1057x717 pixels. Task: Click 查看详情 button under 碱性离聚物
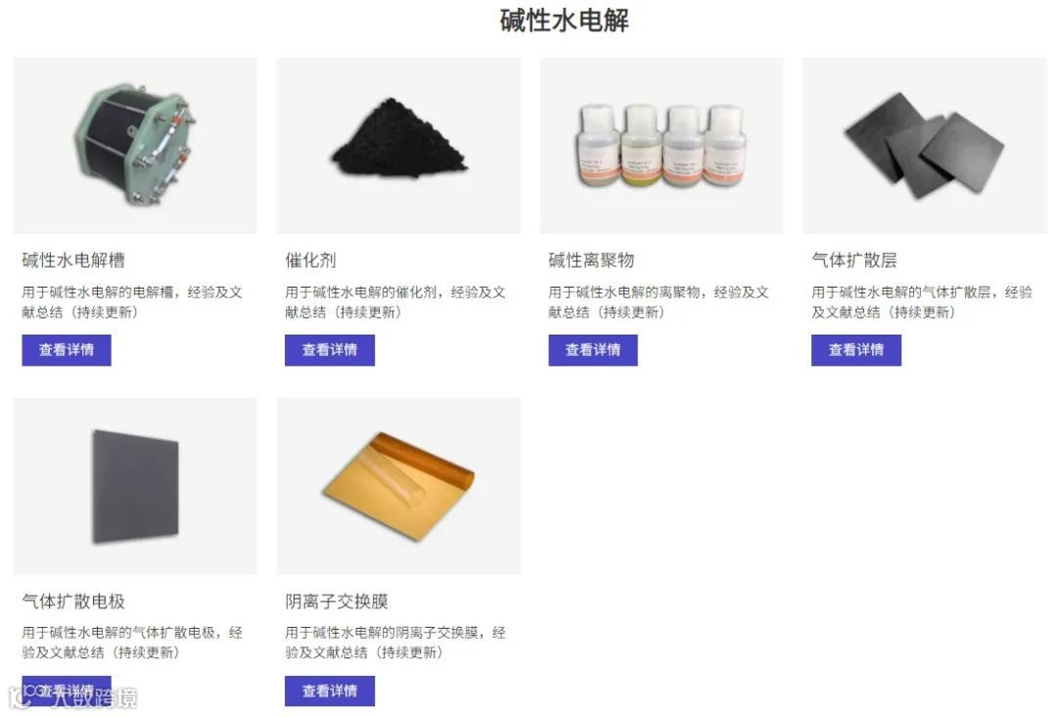tap(592, 350)
